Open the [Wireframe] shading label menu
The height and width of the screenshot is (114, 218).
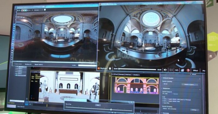(128, 75)
